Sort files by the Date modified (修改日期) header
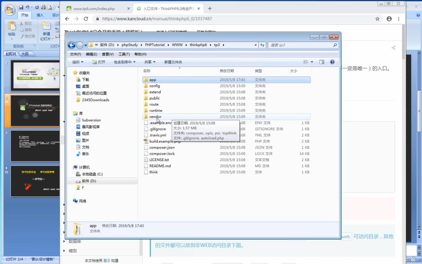The width and height of the screenshot is (422, 264). pyautogui.click(x=227, y=71)
